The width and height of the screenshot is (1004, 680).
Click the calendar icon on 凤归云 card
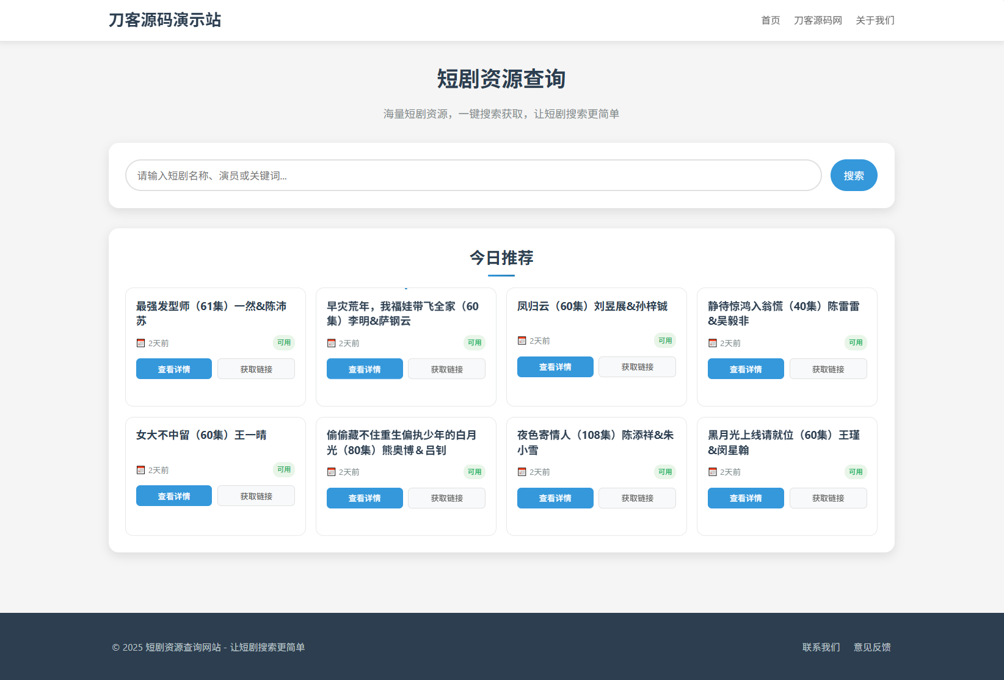[x=522, y=340]
